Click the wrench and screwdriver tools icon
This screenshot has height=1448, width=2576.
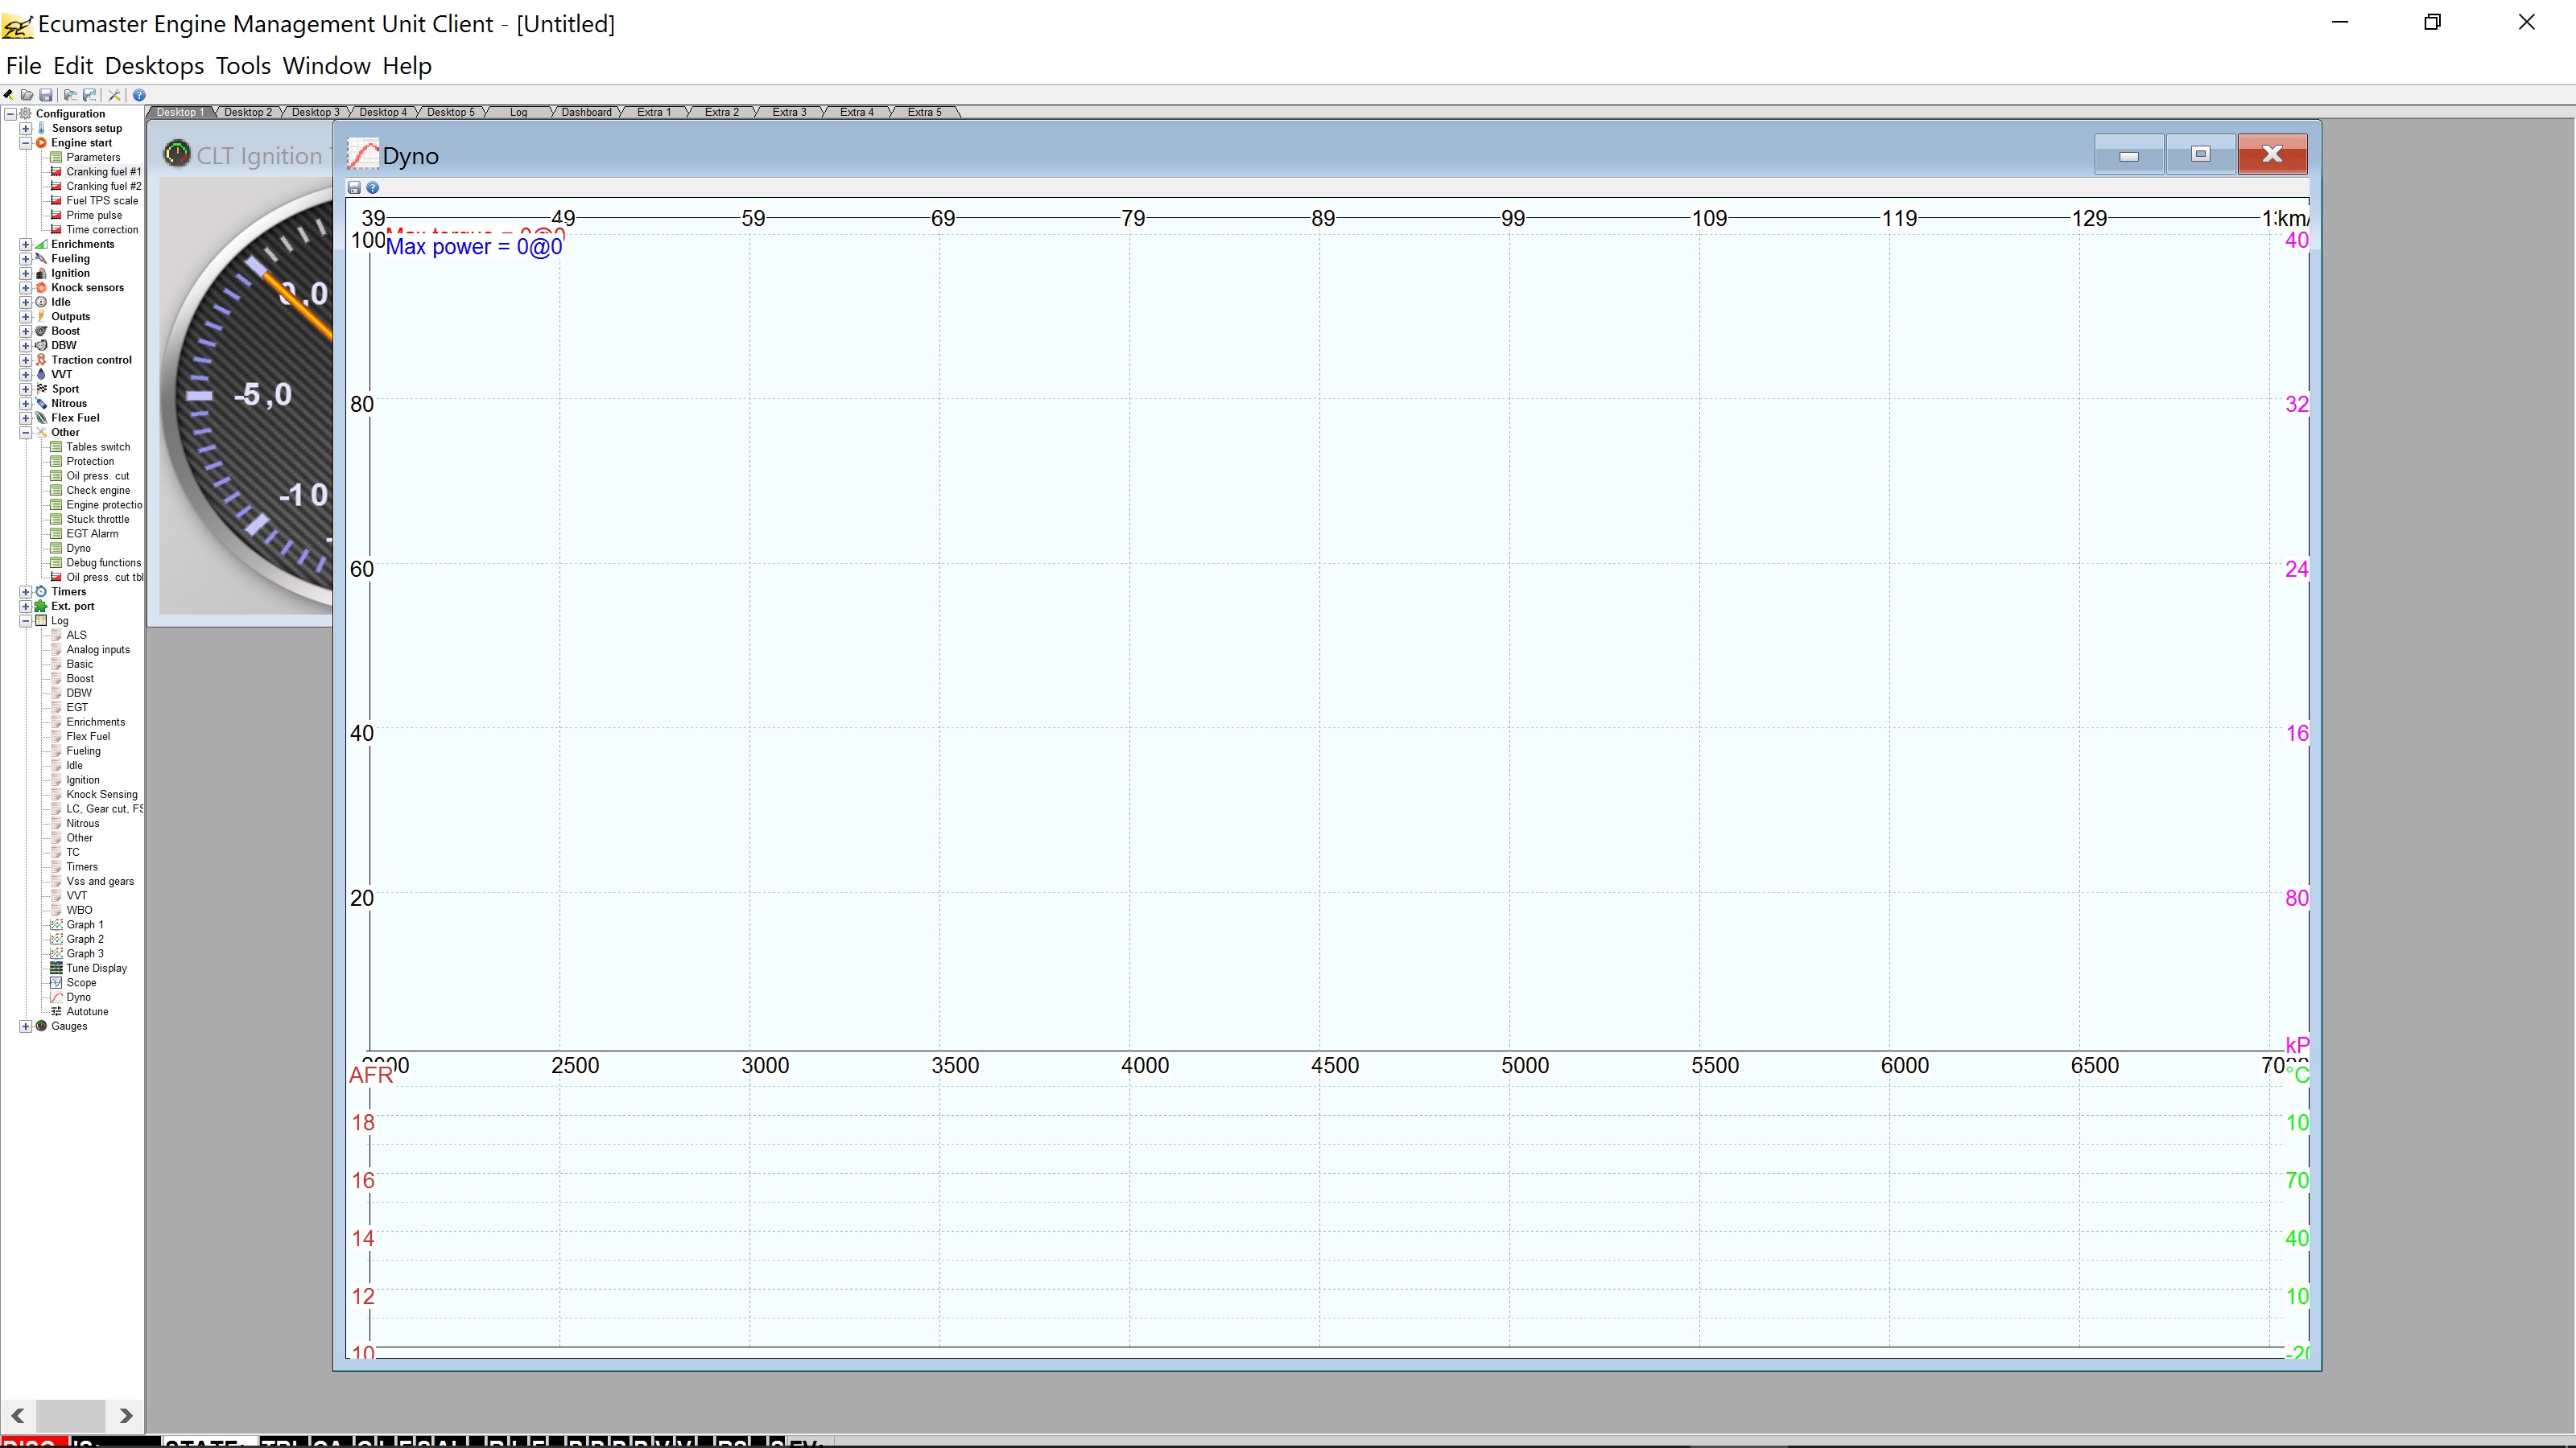click(115, 96)
